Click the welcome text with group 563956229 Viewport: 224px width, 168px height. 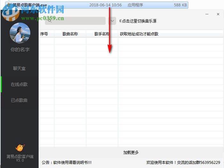tap(183, 163)
